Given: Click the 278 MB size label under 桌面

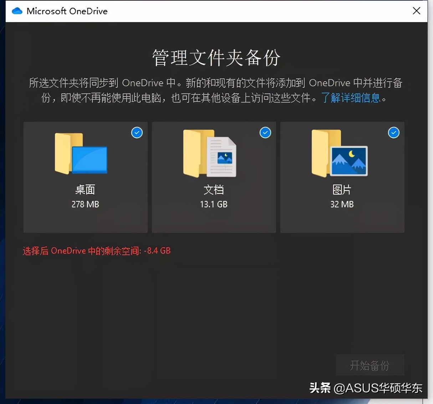Looking at the screenshot, I should [85, 204].
